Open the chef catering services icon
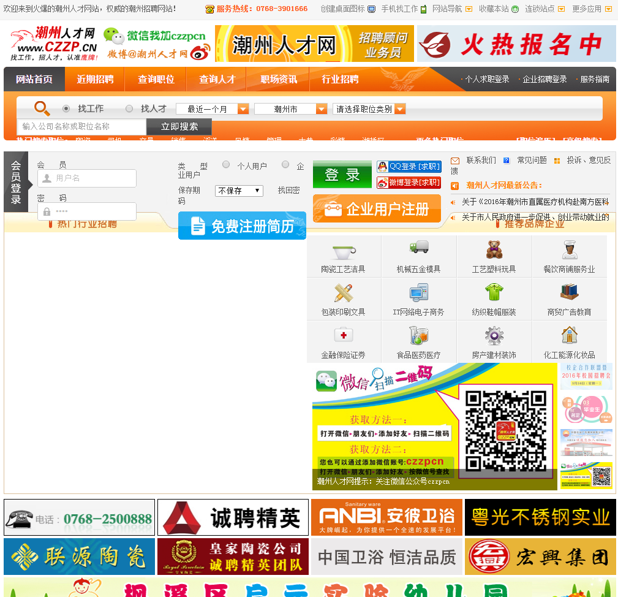Image resolution: width=618 pixels, height=597 pixels. click(x=570, y=249)
